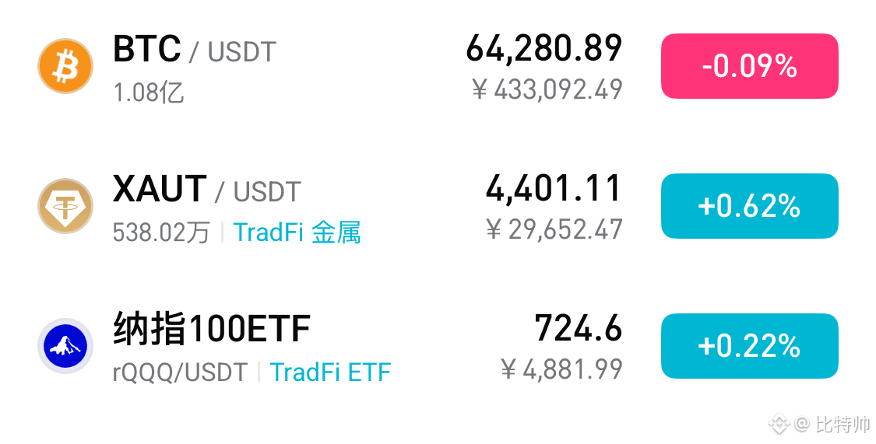Open the TradFi ETF tag link

[x=330, y=372]
